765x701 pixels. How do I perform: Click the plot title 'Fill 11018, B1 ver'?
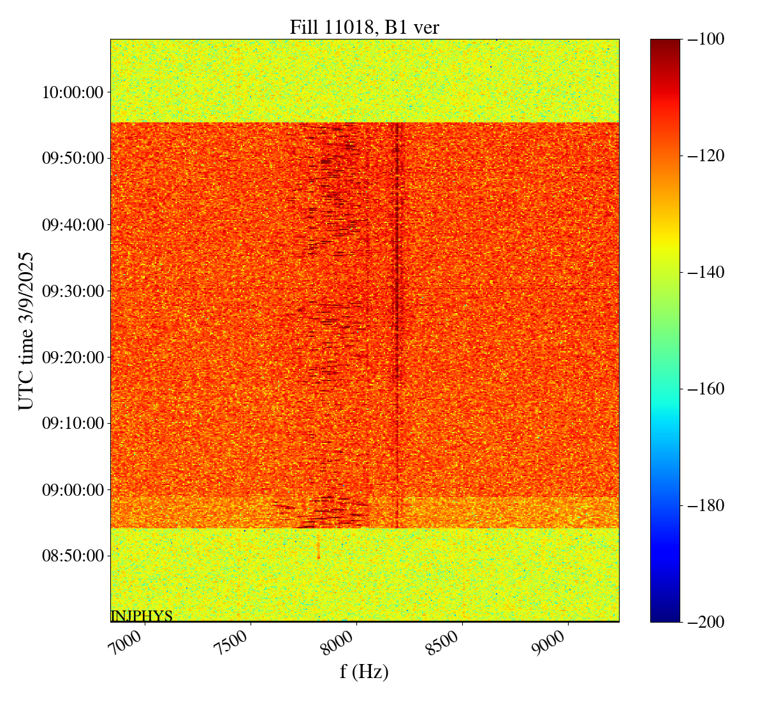click(x=364, y=27)
